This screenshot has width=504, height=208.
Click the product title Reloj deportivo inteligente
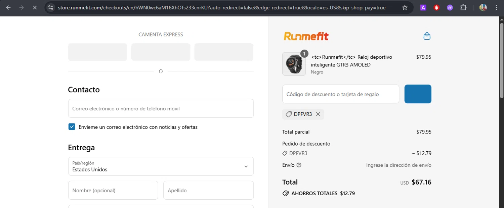pyautogui.click(x=351, y=61)
